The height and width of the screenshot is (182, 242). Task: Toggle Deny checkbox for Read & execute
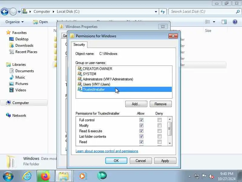pyautogui.click(x=159, y=131)
